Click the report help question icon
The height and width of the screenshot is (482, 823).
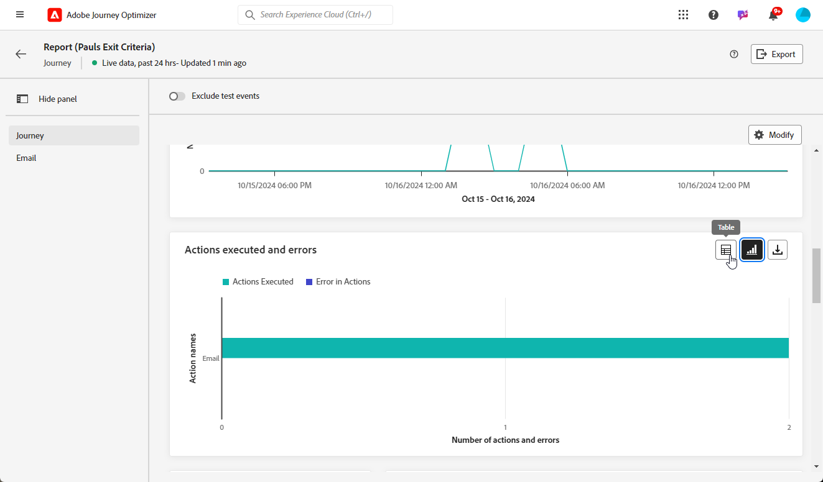[734, 54]
